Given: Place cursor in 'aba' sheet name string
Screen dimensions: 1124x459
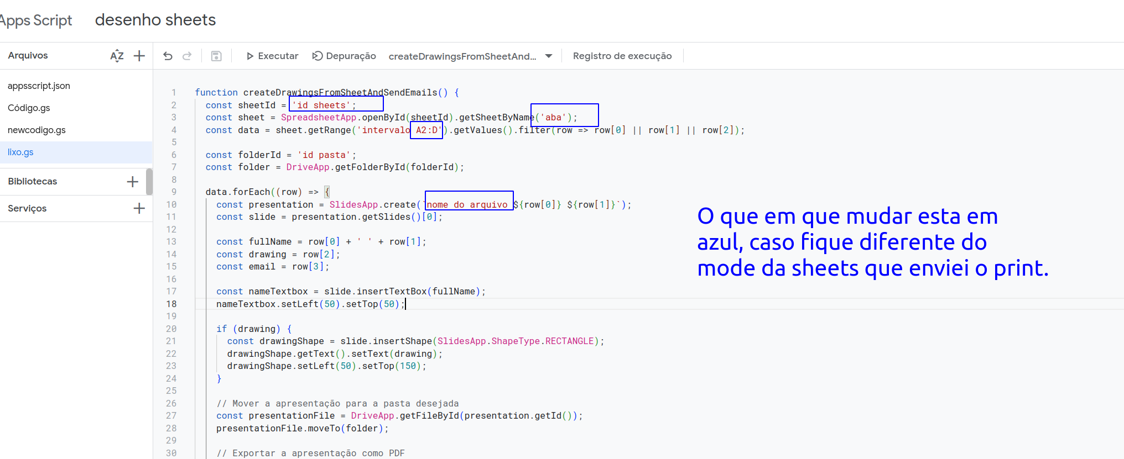Looking at the screenshot, I should [554, 117].
